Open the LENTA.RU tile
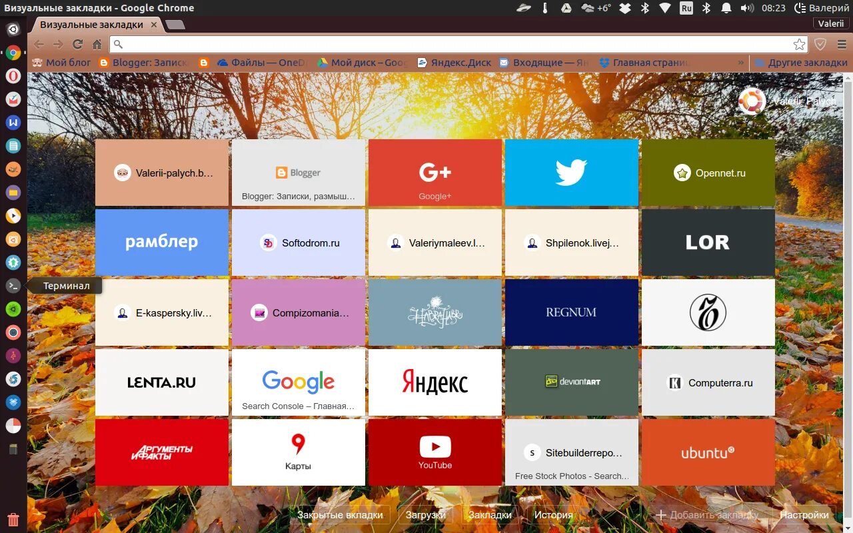The height and width of the screenshot is (533, 853). (x=161, y=382)
